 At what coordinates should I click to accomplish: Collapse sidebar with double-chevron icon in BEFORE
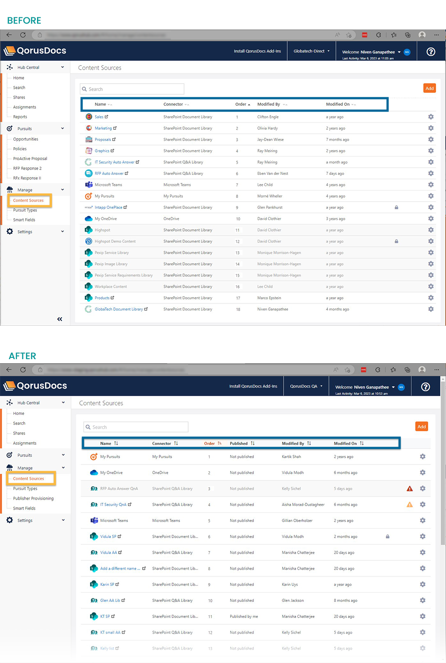click(60, 319)
